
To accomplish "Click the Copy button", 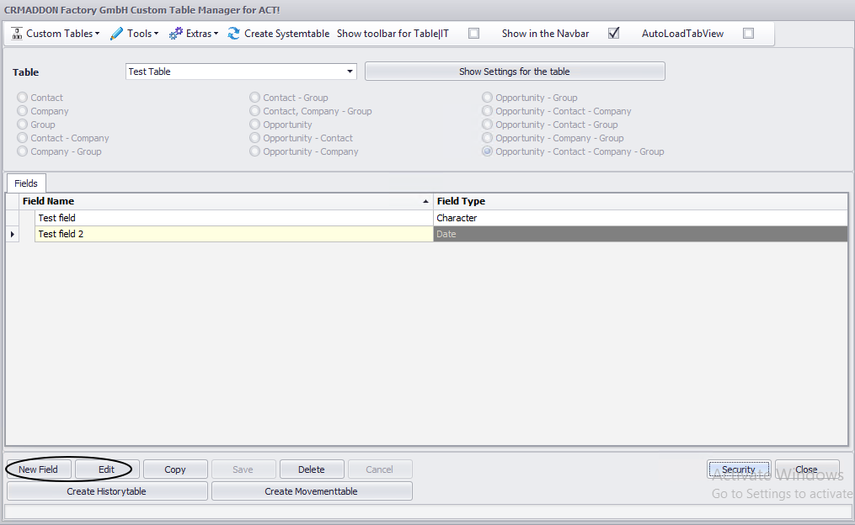I will [x=175, y=469].
